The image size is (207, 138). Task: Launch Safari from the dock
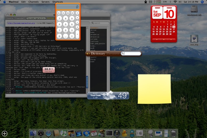click(49, 133)
